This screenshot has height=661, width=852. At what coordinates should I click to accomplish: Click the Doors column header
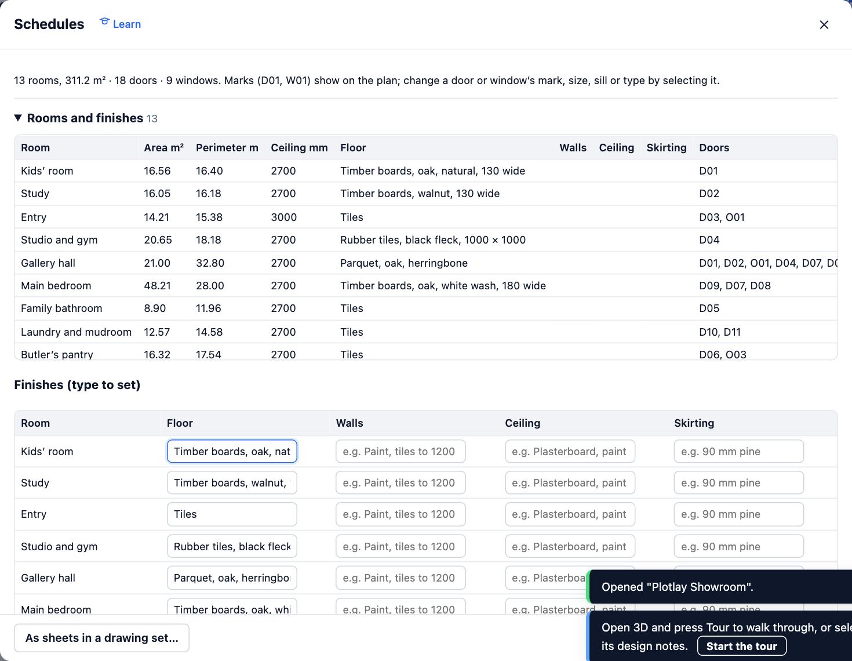tap(714, 147)
